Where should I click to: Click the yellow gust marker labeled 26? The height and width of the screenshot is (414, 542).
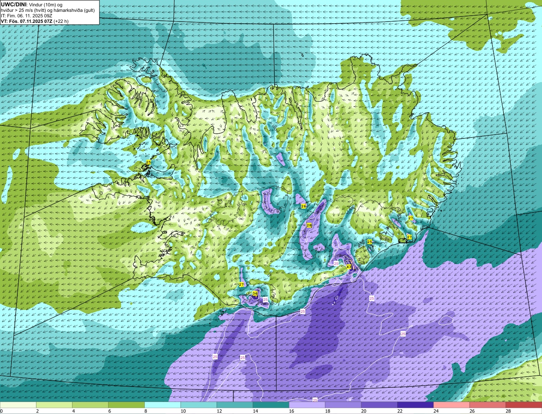click(304, 206)
